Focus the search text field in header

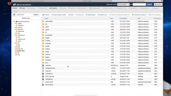coord(139,5)
